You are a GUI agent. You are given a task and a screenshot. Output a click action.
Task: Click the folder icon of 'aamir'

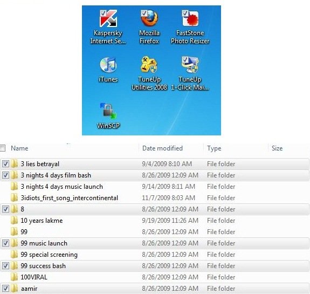click(x=14, y=289)
